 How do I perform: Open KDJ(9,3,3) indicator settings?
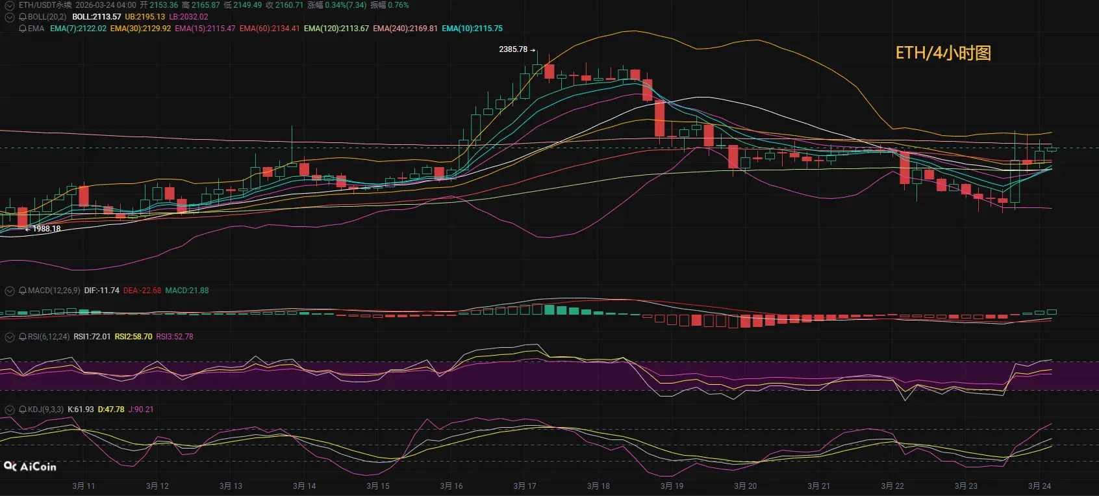(x=45, y=410)
